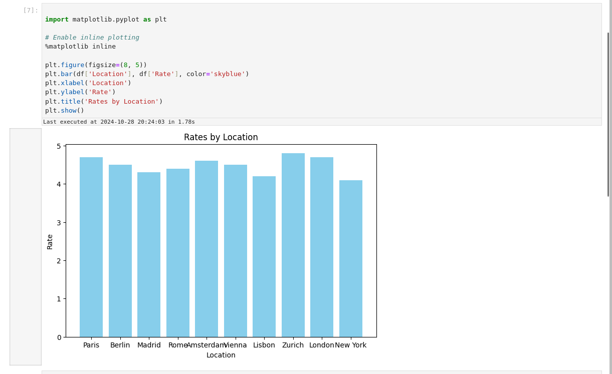Image resolution: width=612 pixels, height=374 pixels.
Task: Click the New York bar in the chart
Action: click(351, 258)
